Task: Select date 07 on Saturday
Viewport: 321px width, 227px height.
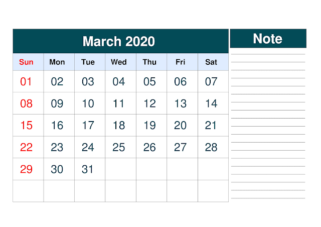Action: click(x=211, y=81)
